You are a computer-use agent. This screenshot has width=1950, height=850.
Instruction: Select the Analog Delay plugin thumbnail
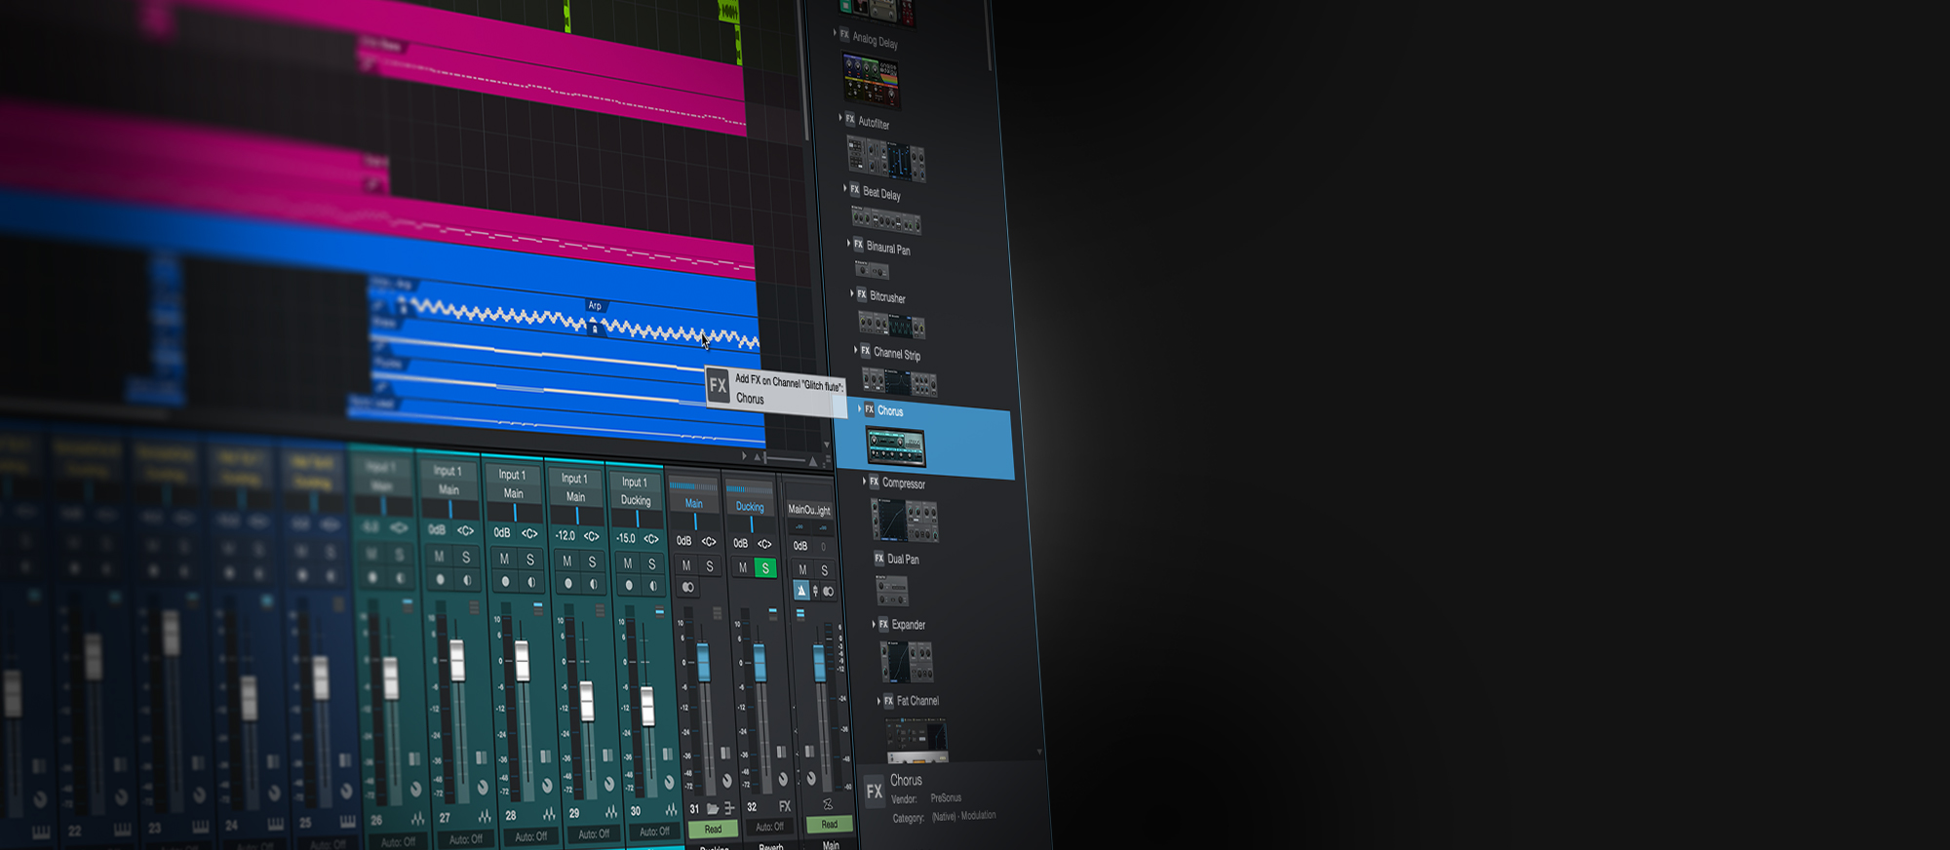click(871, 79)
